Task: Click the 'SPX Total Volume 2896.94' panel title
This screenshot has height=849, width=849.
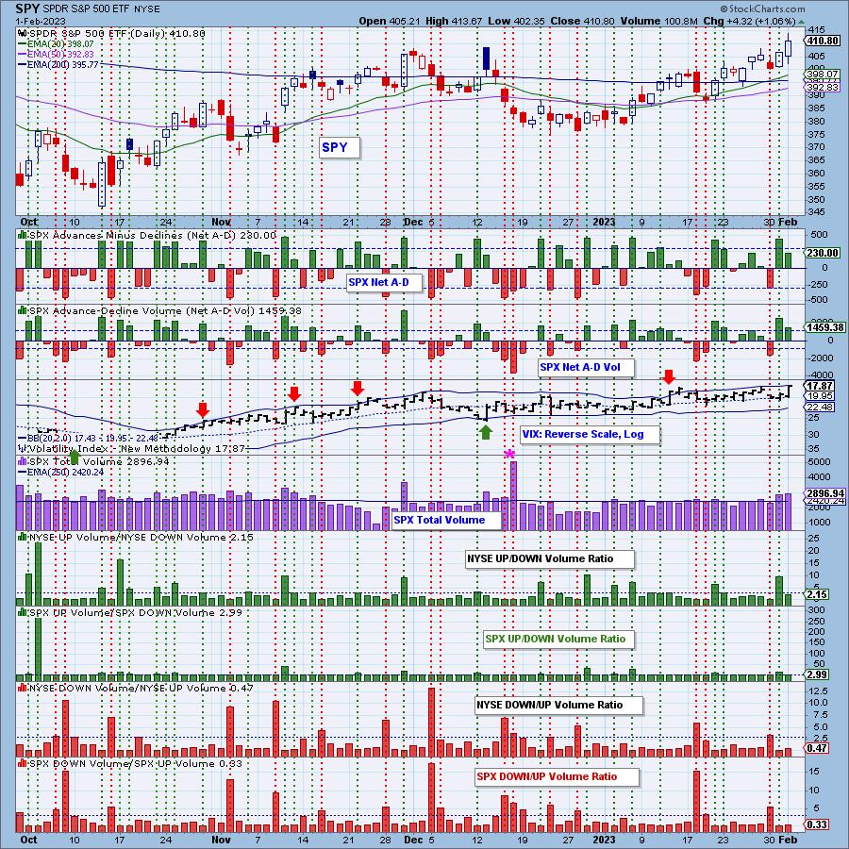Action: [93, 462]
